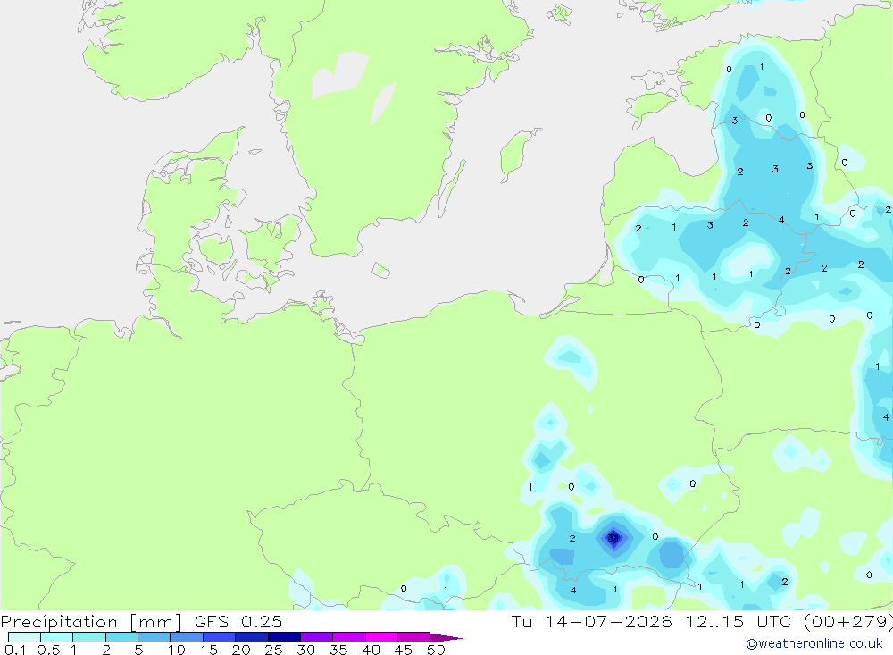Viewport: 893px width, 655px height.
Task: Select the 0.5–1 mm legend color swatch
Action: coord(57,637)
